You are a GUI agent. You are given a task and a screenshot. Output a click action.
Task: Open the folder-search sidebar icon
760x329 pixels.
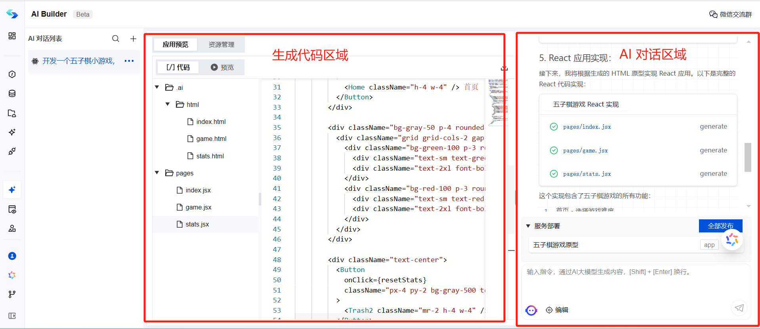coord(12,113)
